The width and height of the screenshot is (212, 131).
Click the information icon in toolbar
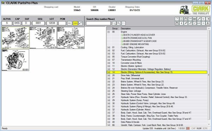click(181, 19)
